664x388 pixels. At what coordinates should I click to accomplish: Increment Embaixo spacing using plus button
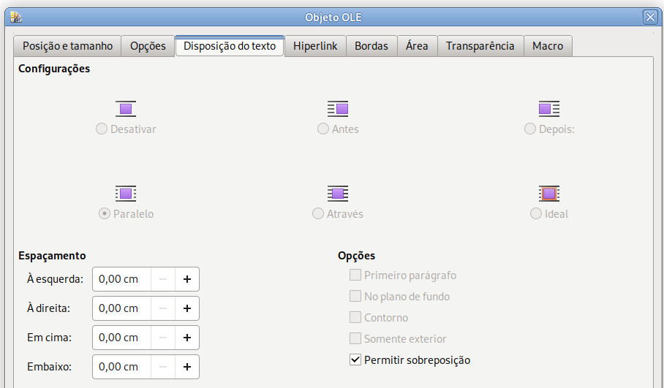click(186, 366)
